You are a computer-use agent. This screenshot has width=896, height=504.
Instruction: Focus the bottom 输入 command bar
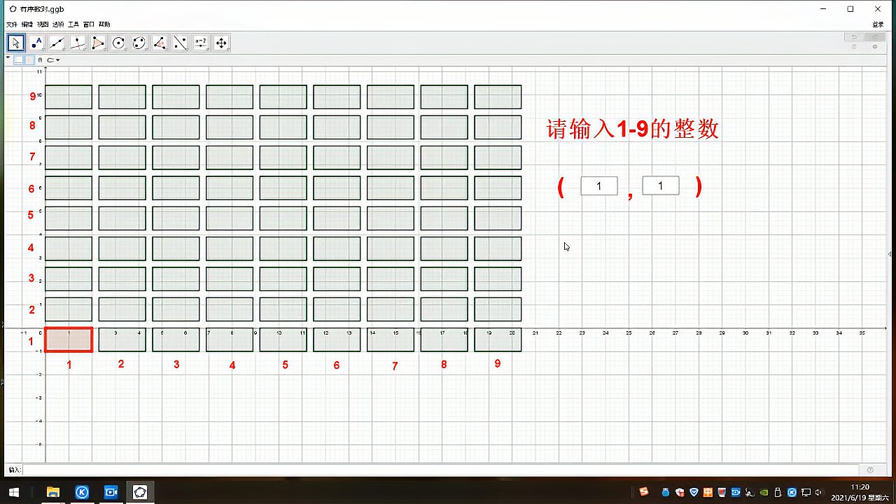pos(441,470)
